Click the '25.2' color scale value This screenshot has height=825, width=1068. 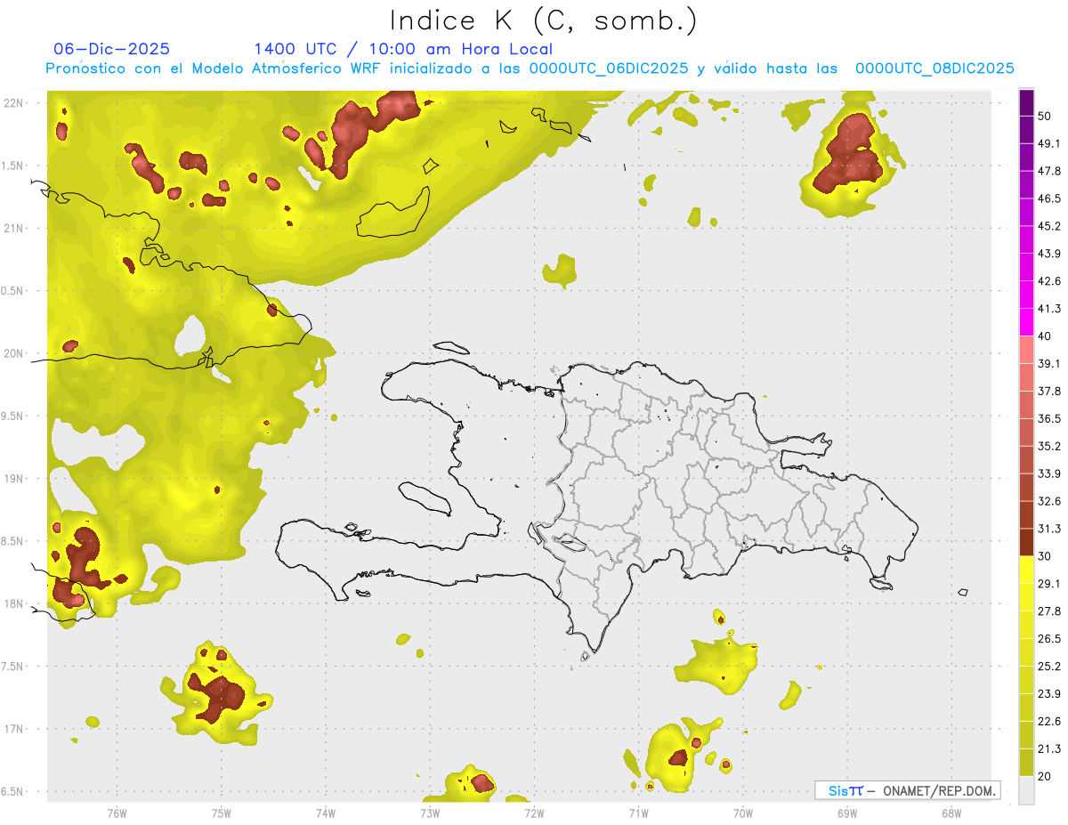click(x=1049, y=666)
